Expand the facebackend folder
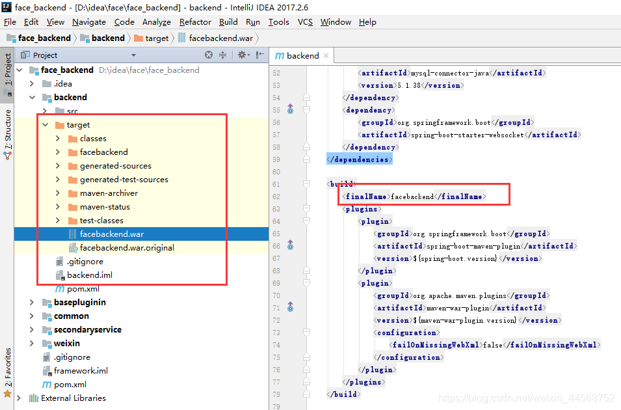Viewport: 621px width, 410px height. click(x=58, y=152)
